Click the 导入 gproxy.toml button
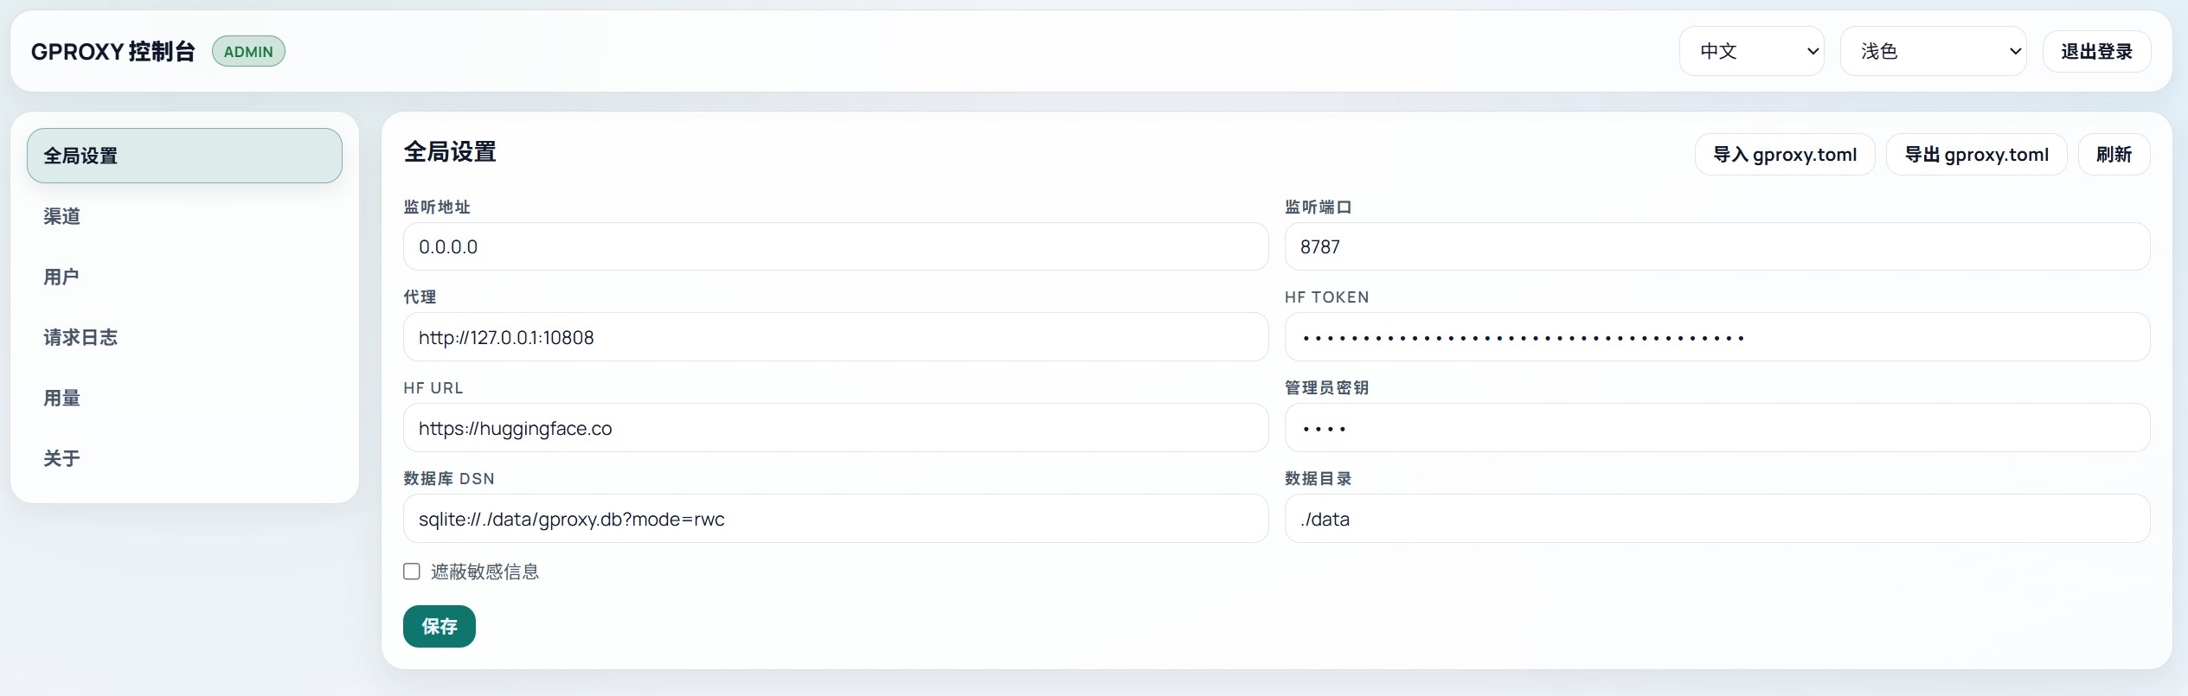The width and height of the screenshot is (2188, 696). pos(1784,155)
